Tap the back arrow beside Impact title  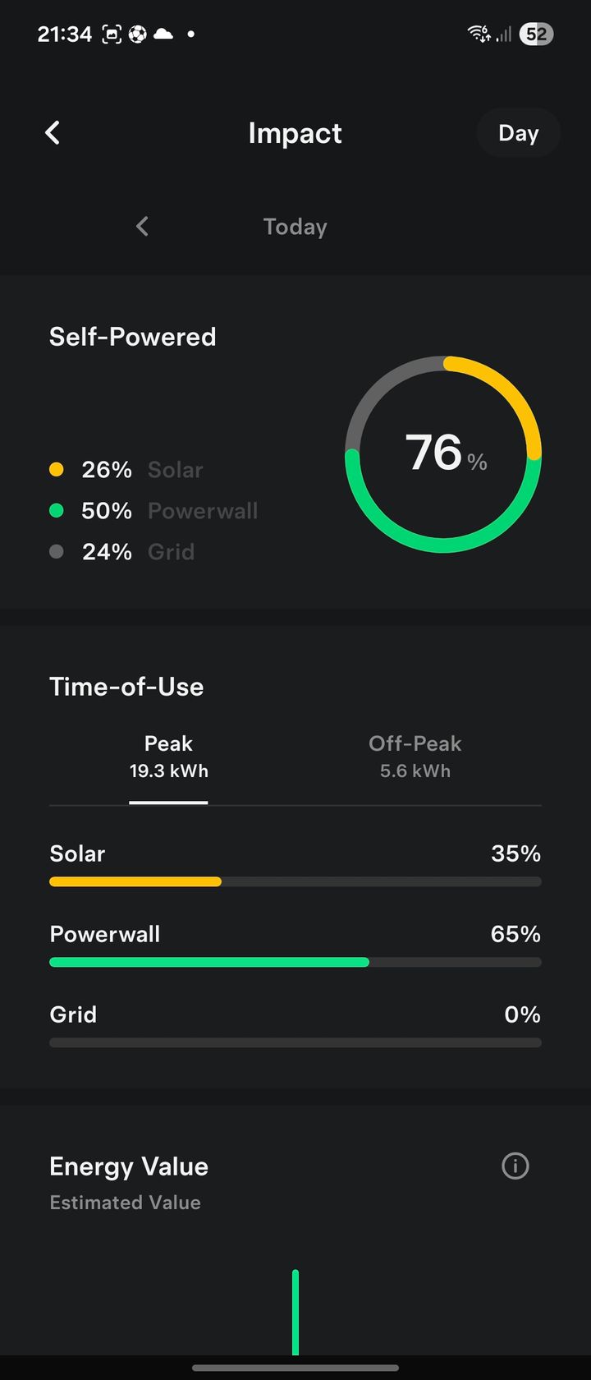tap(53, 133)
